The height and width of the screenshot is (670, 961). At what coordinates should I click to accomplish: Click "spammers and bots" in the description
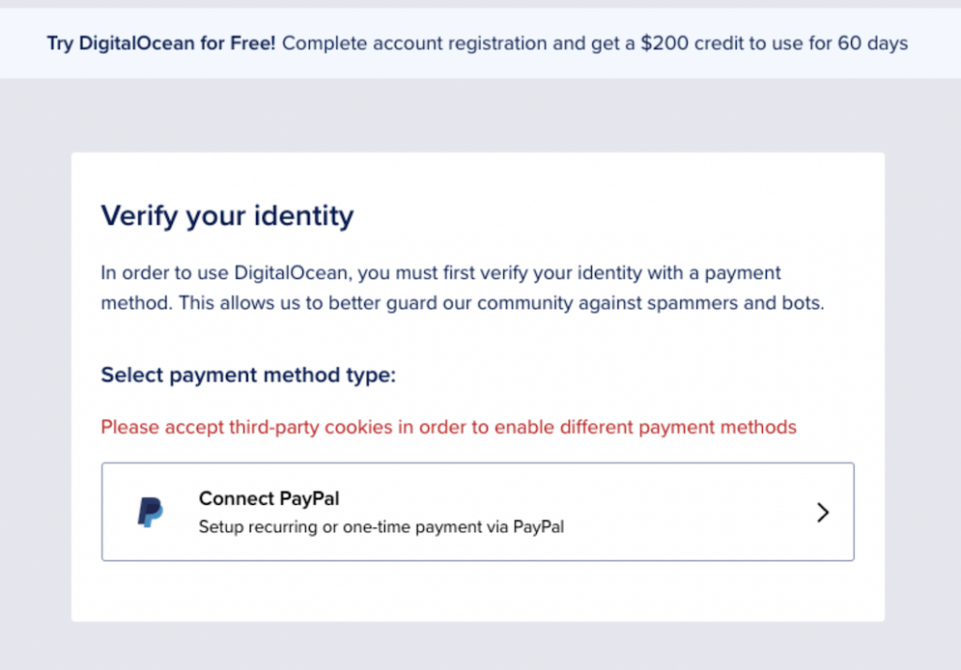pos(736,303)
